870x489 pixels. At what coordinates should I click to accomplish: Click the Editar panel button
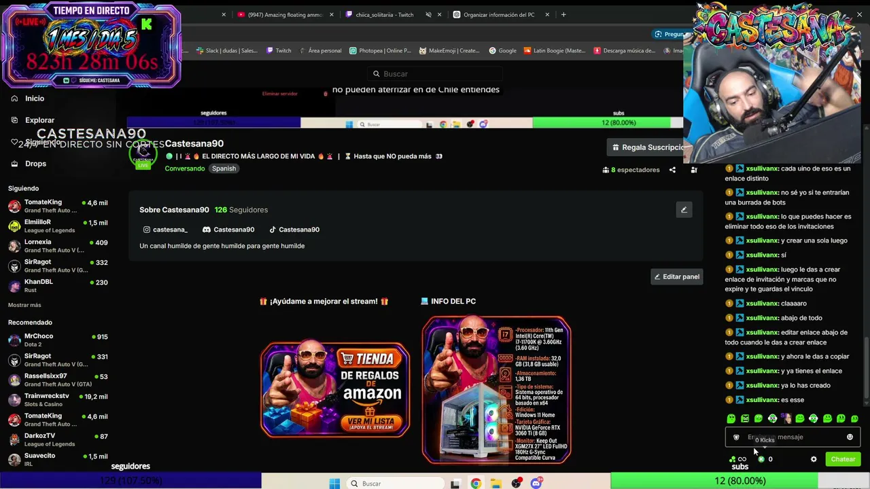click(x=676, y=276)
